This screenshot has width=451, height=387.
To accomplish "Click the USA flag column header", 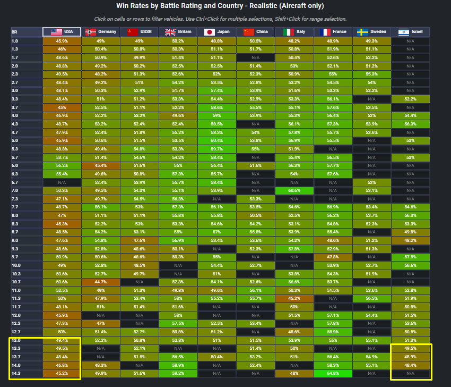I will click(x=57, y=32).
